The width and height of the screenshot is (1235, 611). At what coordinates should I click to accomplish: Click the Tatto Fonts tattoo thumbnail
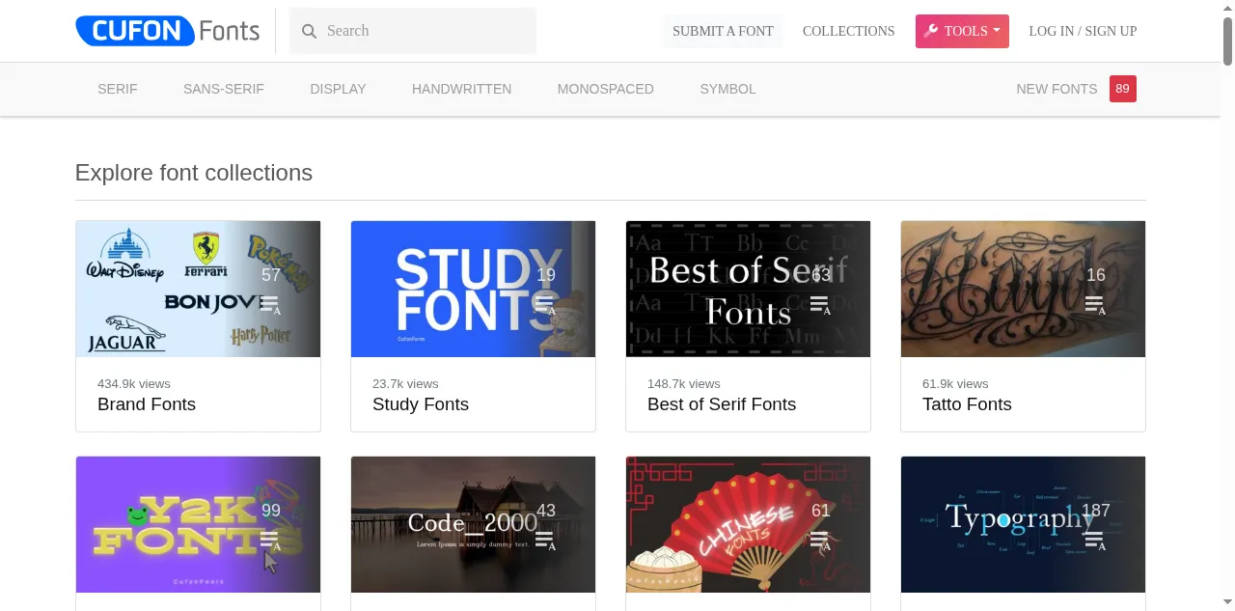1023,289
